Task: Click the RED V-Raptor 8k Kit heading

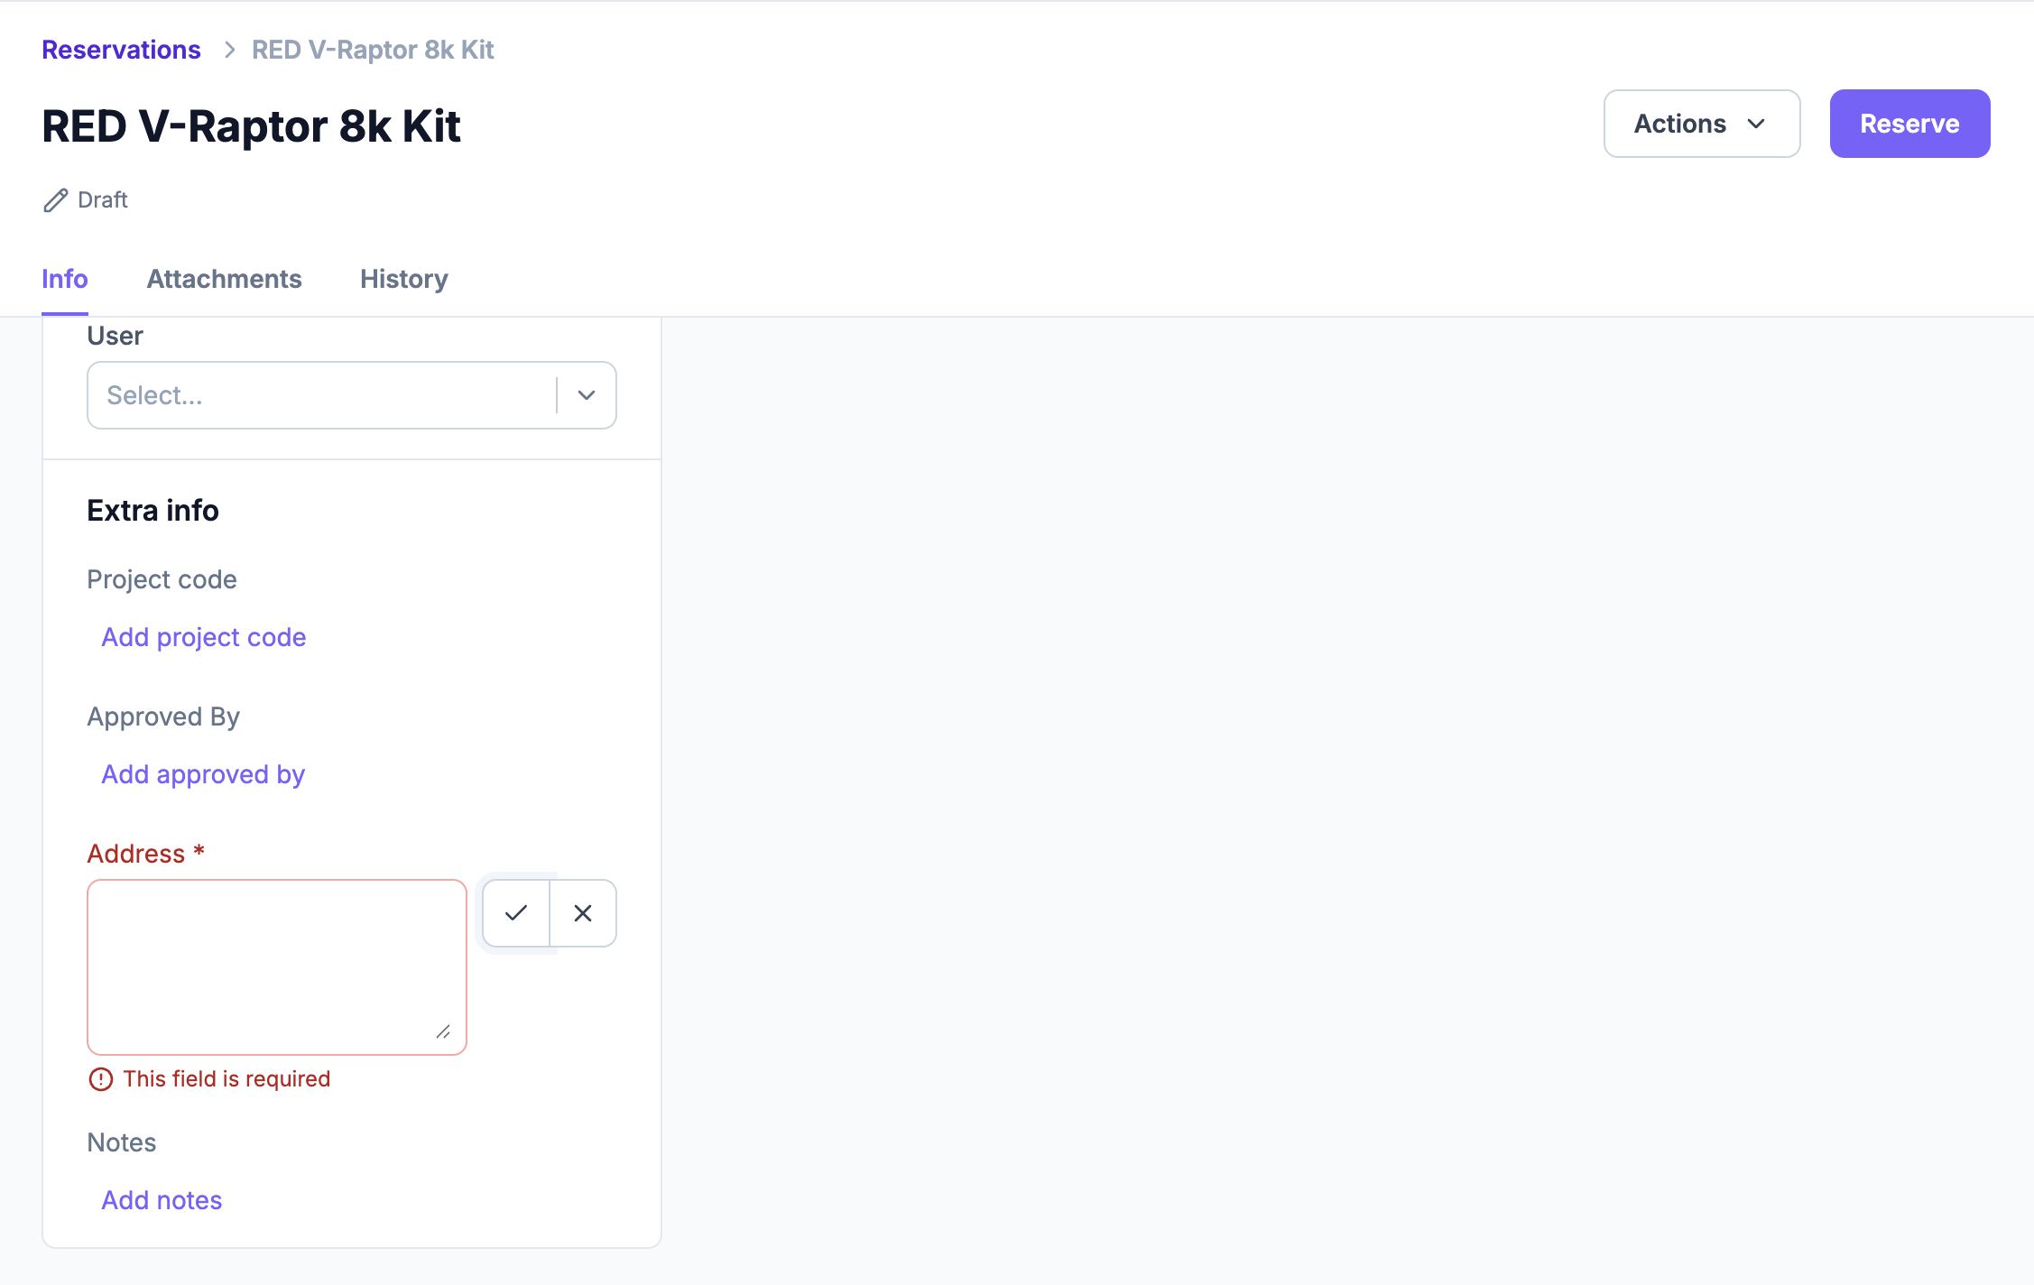Action: pos(251,125)
